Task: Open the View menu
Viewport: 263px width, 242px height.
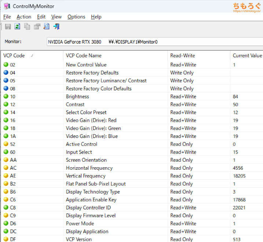Action: [x=56, y=17]
